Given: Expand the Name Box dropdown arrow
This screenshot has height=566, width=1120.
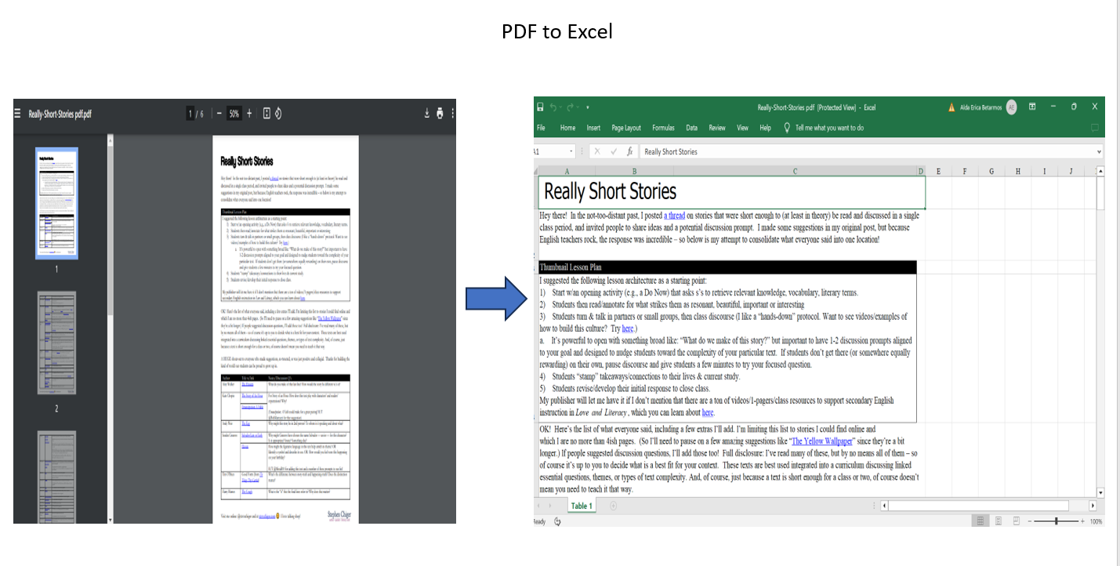Looking at the screenshot, I should pos(571,151).
